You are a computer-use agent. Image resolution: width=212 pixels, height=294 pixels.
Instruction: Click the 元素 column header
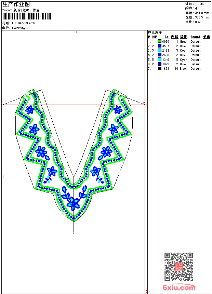pos(207,37)
